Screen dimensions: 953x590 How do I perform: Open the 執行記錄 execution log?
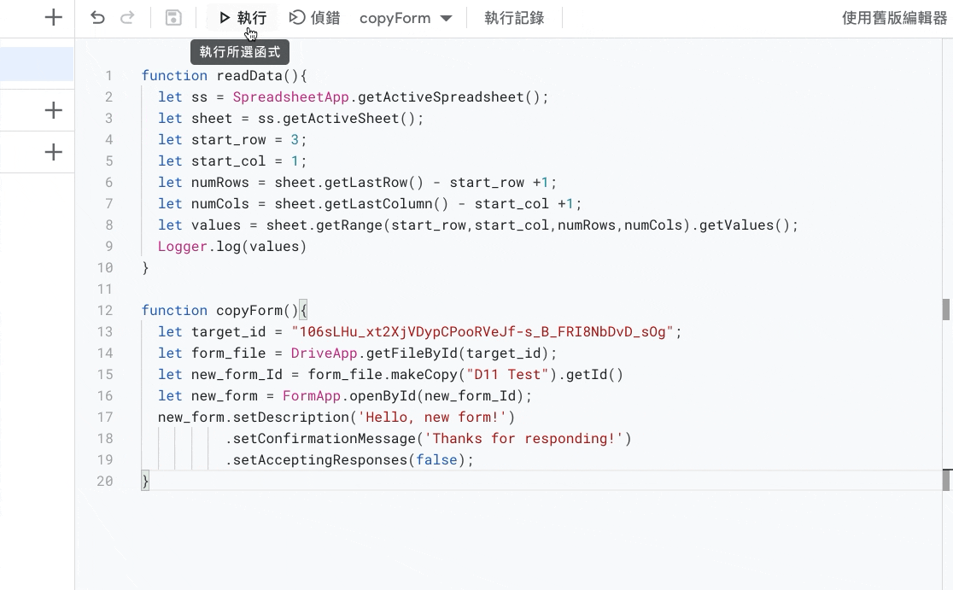tap(514, 18)
